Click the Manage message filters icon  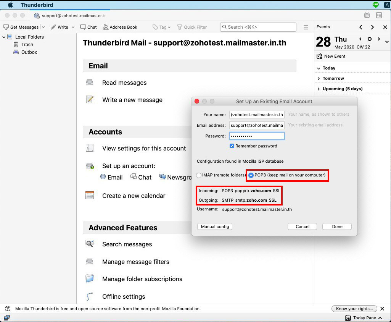coord(90,261)
